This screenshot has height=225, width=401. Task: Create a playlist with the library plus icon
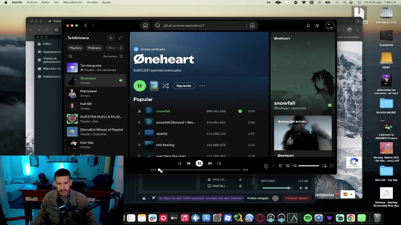click(x=111, y=38)
